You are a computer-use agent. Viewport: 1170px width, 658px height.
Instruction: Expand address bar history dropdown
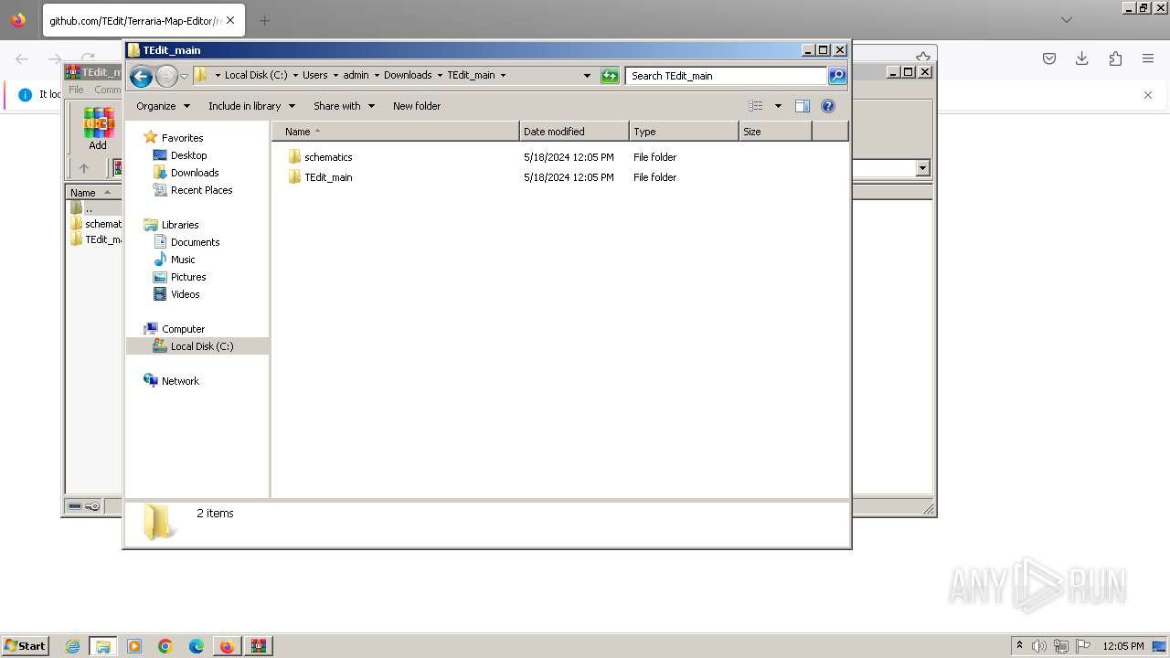coord(587,76)
